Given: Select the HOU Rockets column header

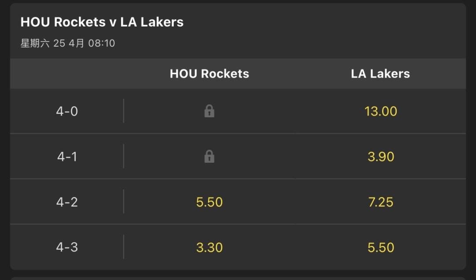Looking at the screenshot, I should [209, 74].
